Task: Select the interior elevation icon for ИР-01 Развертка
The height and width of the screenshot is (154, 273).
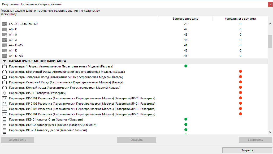Action: pos(4,93)
